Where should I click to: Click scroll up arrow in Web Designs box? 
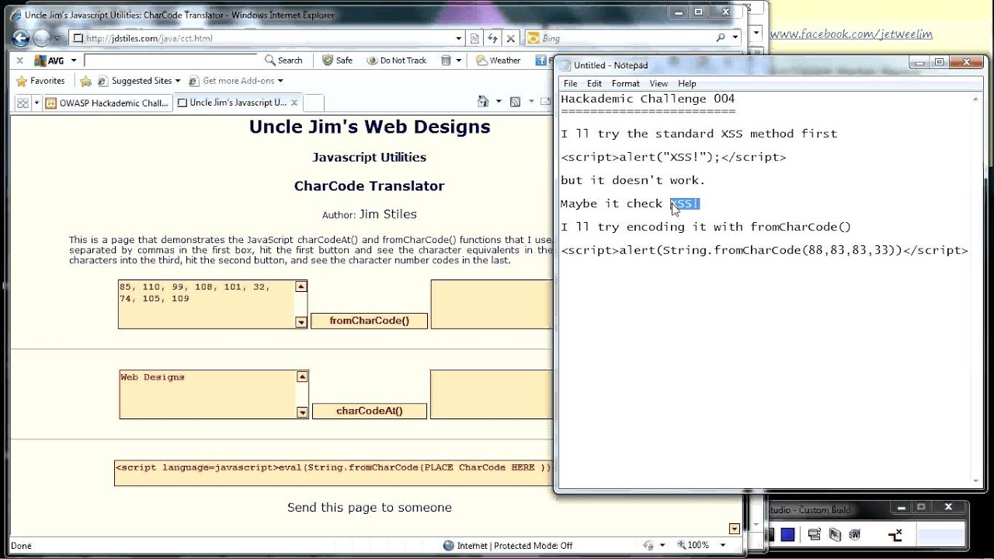(302, 377)
